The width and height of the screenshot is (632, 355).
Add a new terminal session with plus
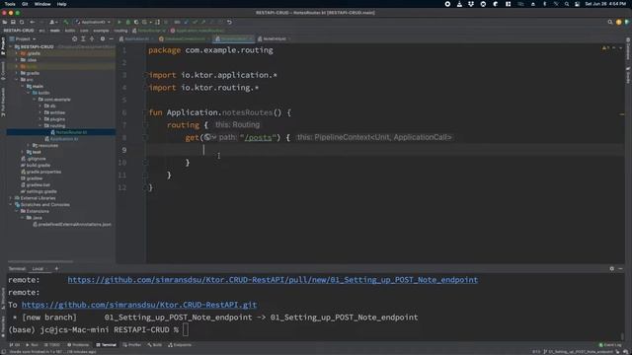pyautogui.click(x=56, y=268)
